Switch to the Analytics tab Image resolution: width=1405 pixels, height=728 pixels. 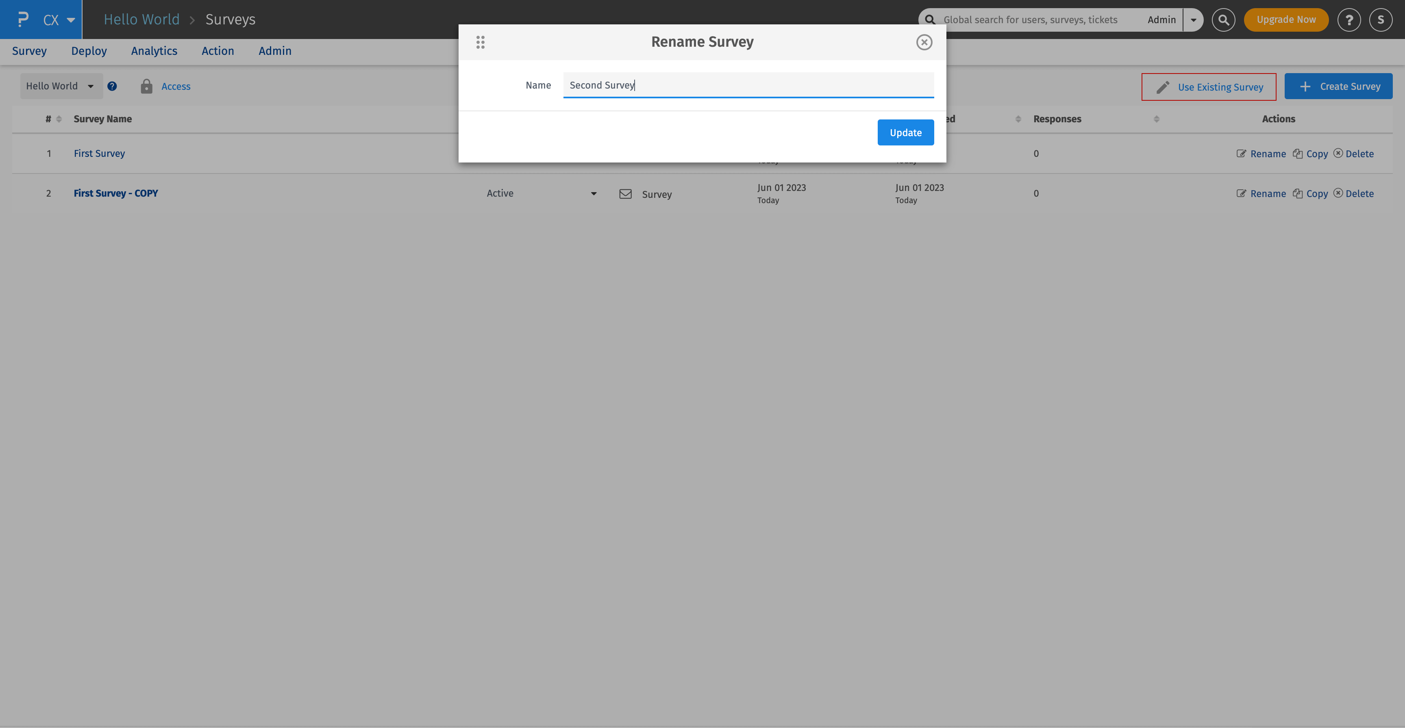(x=154, y=51)
